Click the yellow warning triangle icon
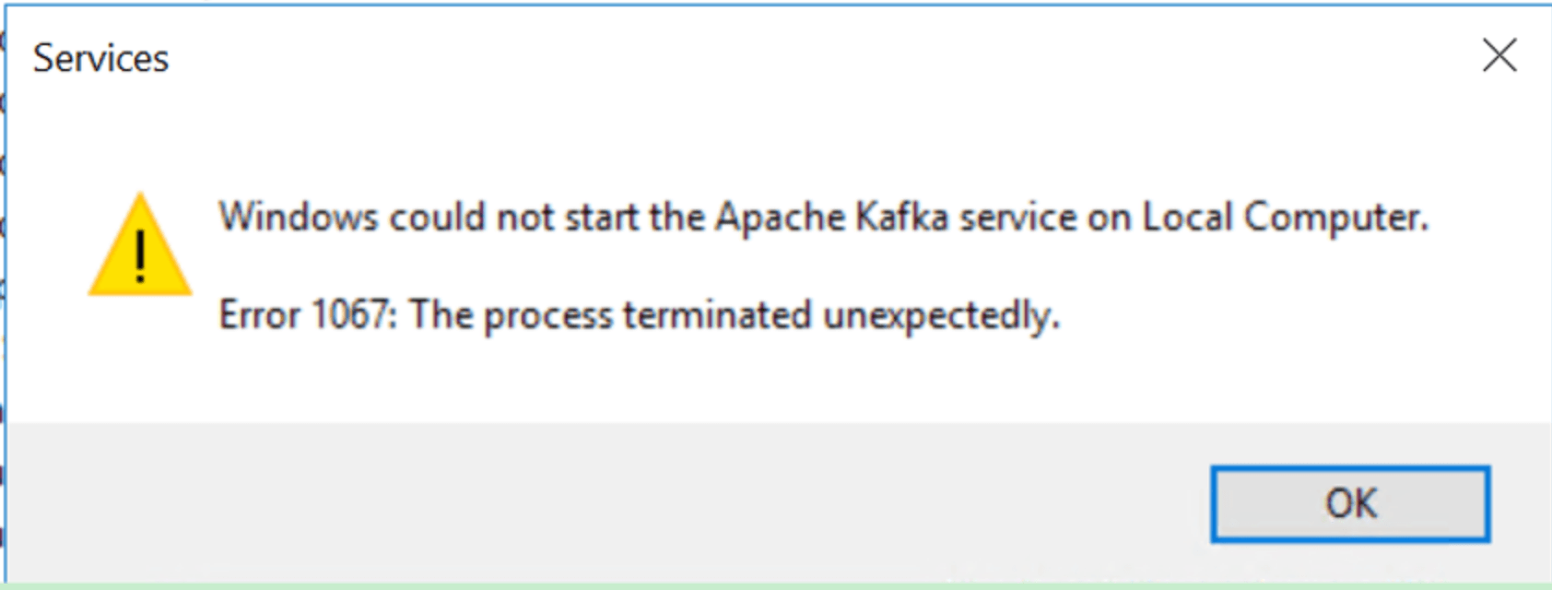Image resolution: width=1552 pixels, height=590 pixels. click(x=140, y=247)
